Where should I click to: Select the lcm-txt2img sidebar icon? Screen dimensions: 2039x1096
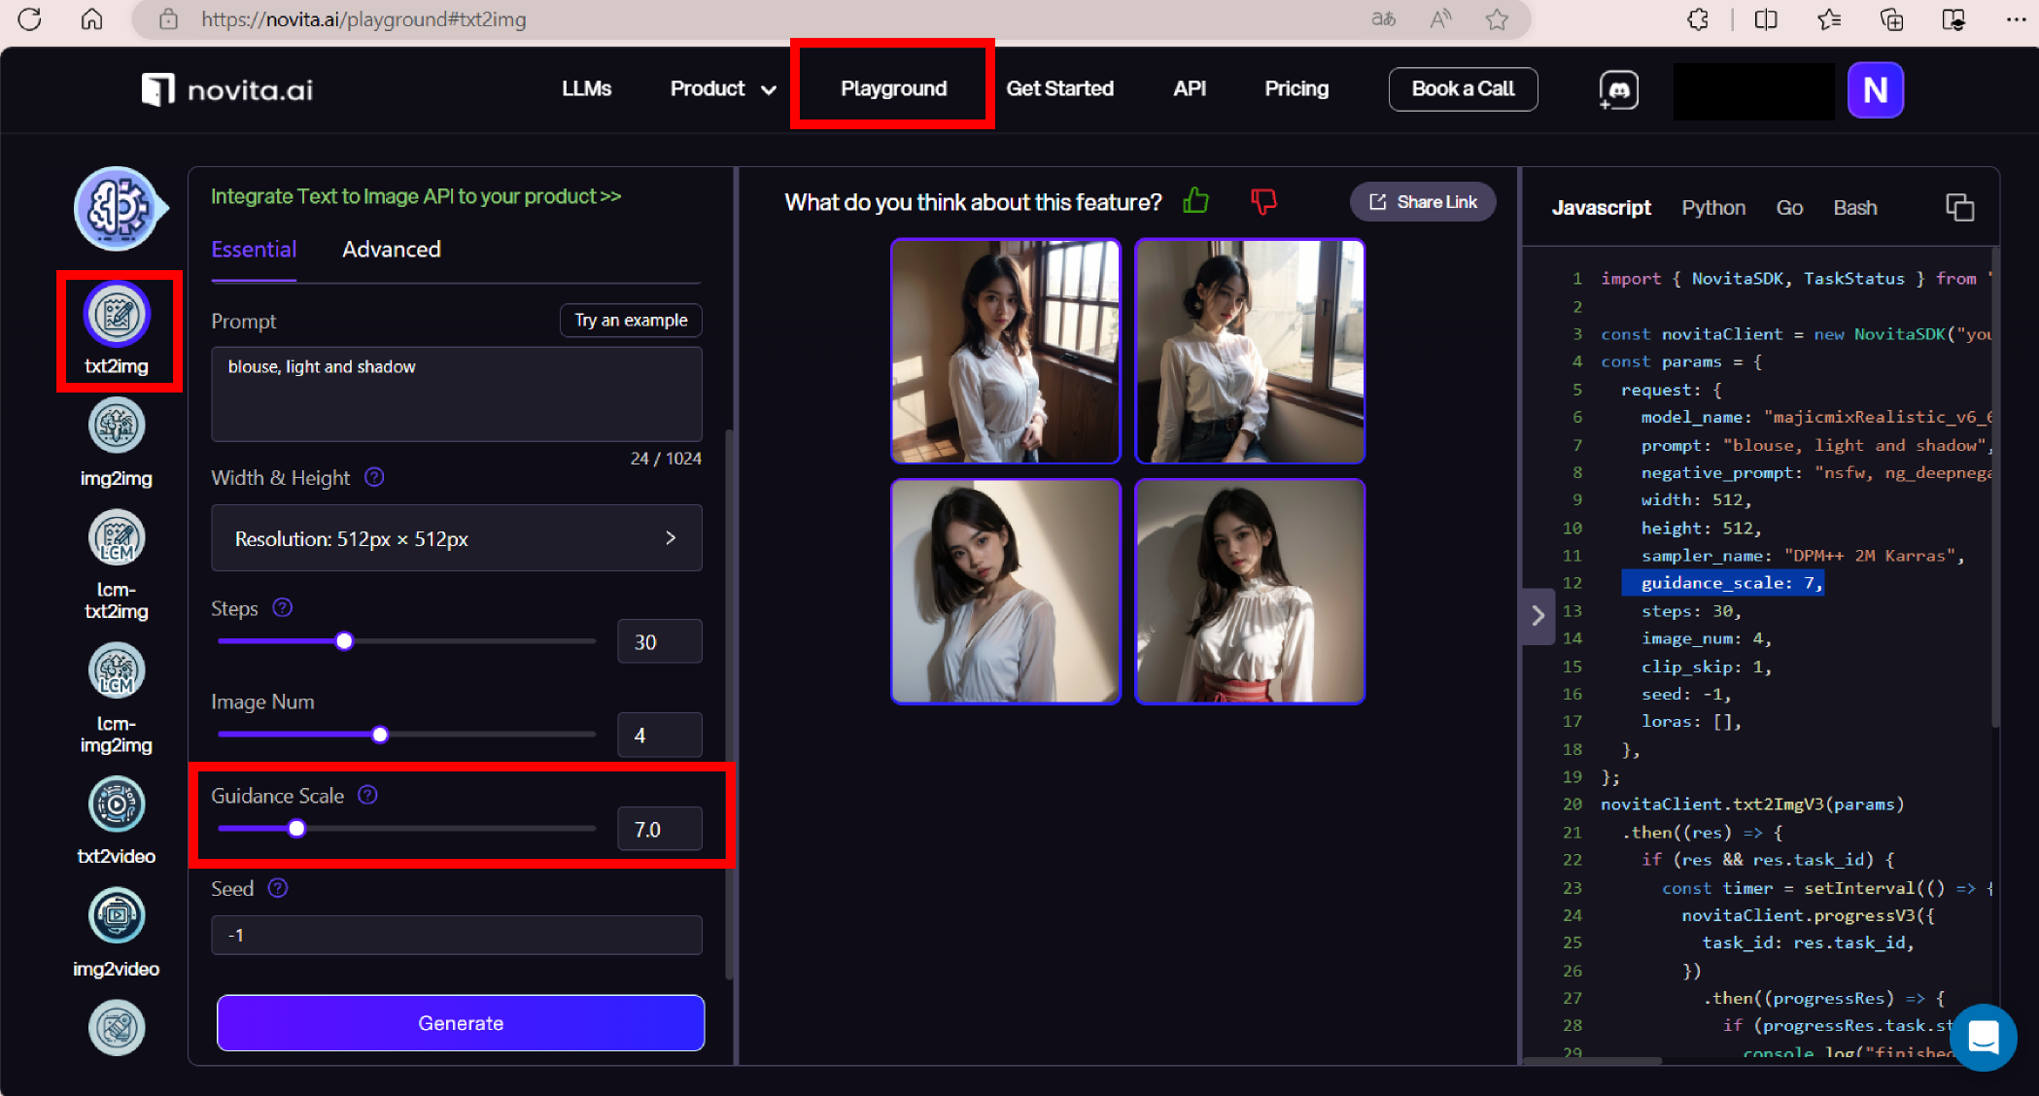tap(117, 538)
